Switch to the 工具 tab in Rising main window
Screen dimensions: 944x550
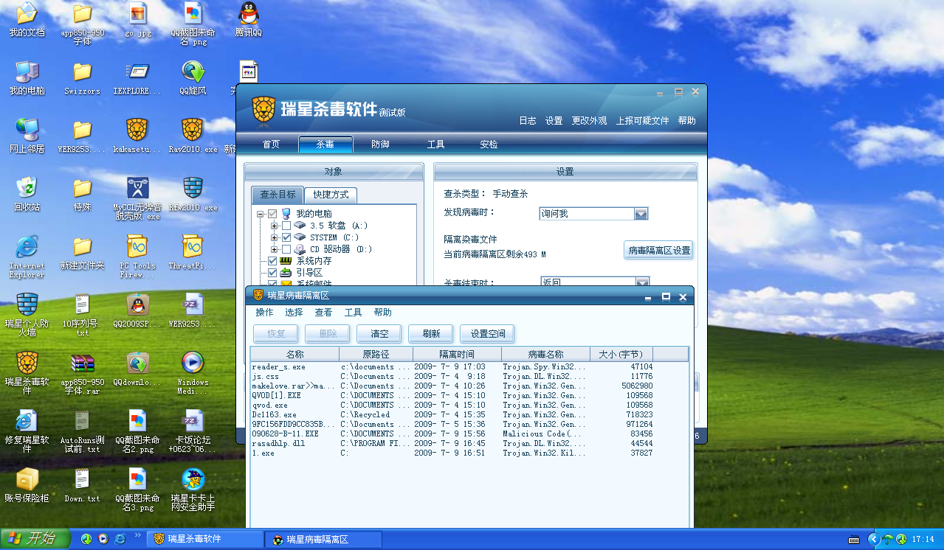coord(435,145)
